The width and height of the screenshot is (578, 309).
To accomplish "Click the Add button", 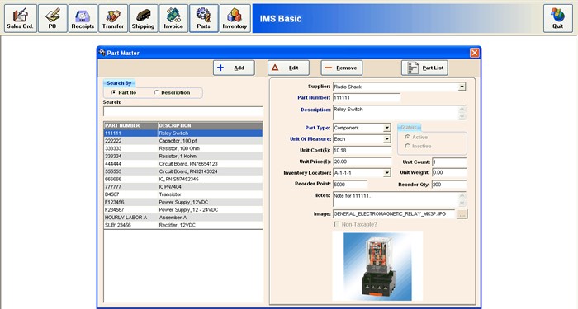I will [234, 68].
